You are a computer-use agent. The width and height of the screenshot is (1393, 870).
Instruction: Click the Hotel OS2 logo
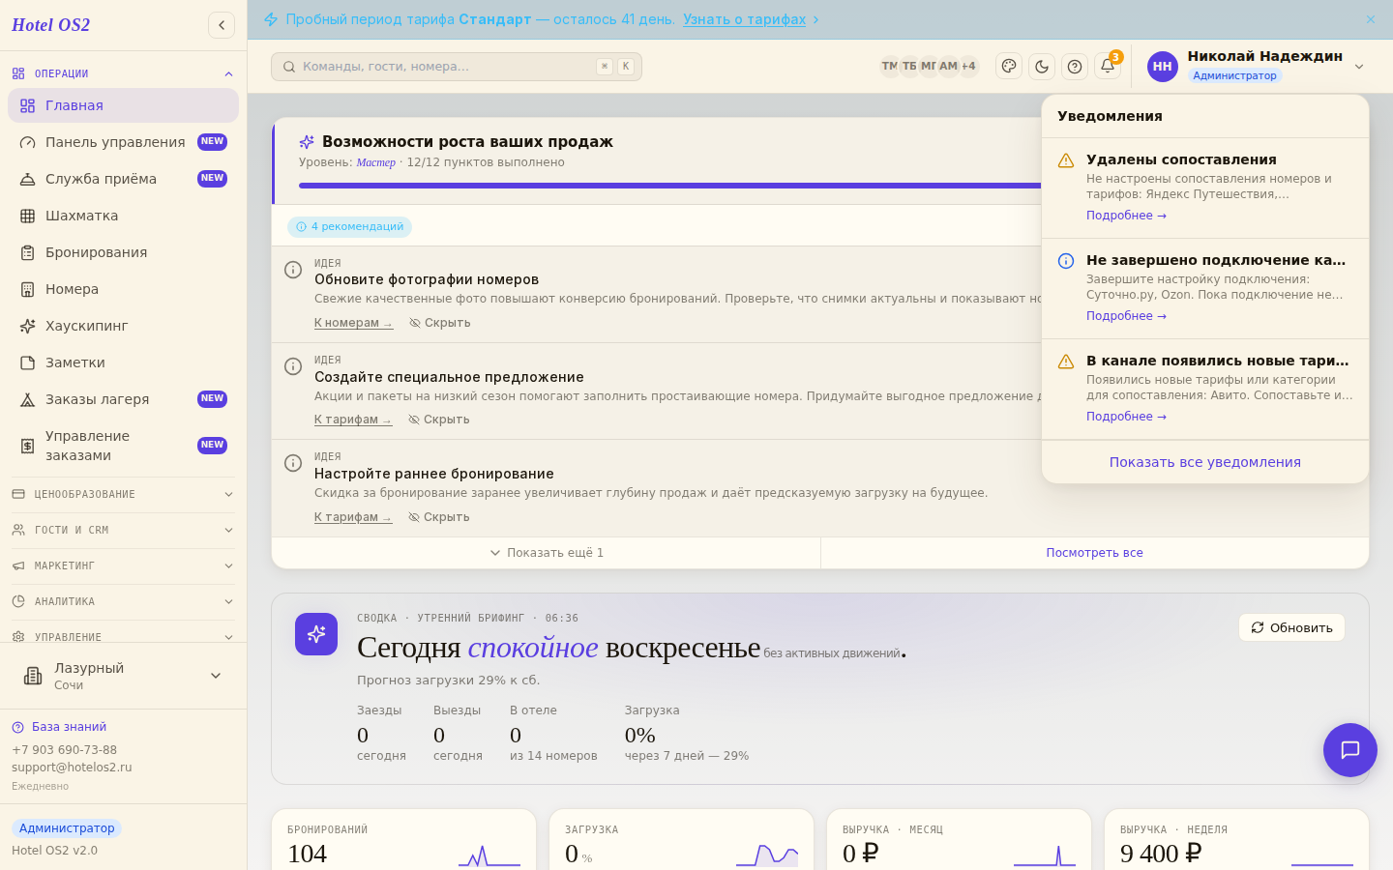(x=50, y=25)
